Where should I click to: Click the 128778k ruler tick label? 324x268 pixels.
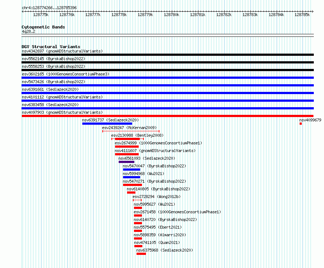point(119,15)
